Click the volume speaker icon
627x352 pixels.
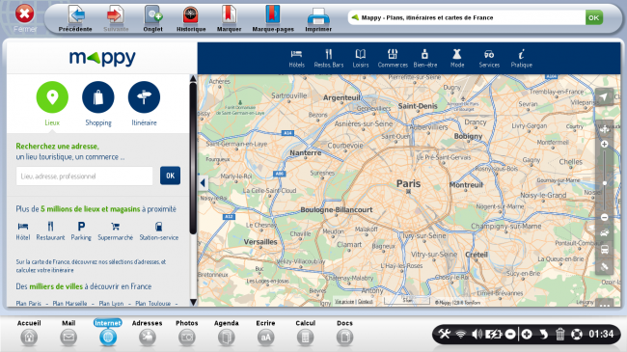(477, 334)
